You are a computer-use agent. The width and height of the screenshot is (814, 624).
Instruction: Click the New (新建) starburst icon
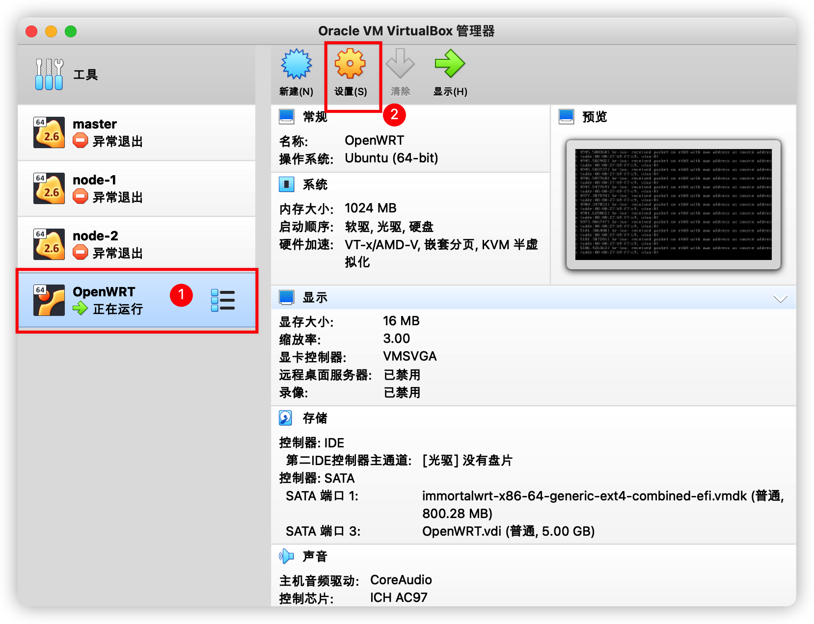296,64
